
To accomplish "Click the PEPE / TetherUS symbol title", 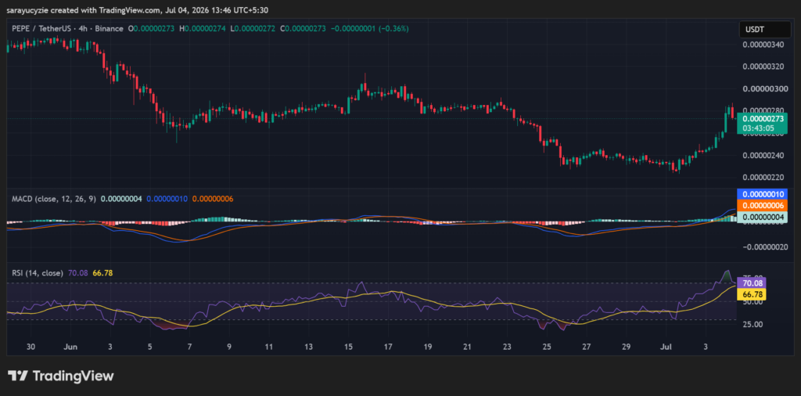I will pyautogui.click(x=44, y=29).
